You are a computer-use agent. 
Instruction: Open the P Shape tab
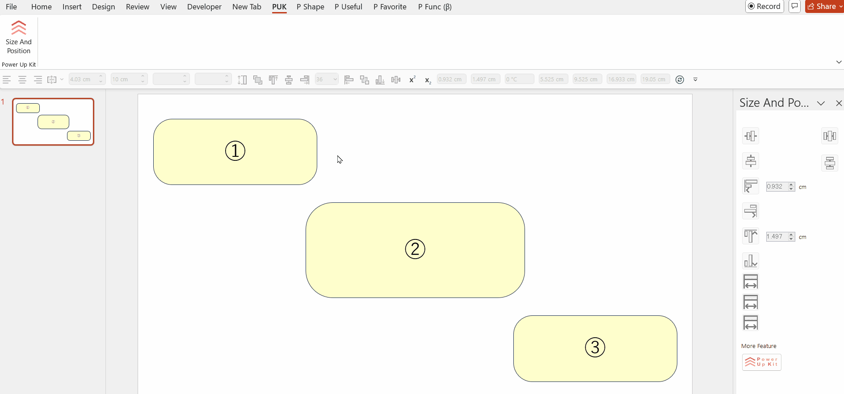tap(310, 7)
